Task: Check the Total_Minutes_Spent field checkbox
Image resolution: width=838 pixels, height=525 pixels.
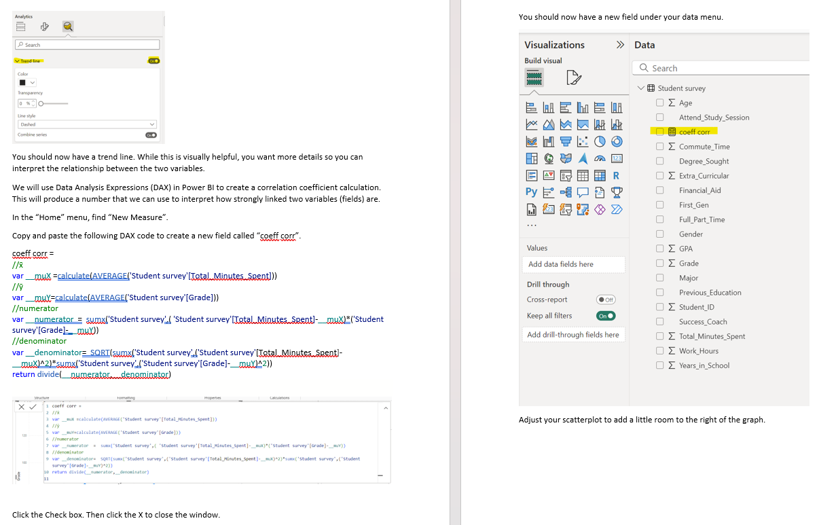Action: [x=659, y=336]
